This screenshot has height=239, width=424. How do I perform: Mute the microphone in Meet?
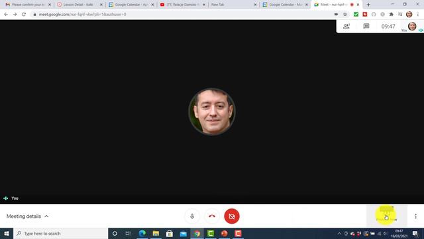[x=192, y=216]
